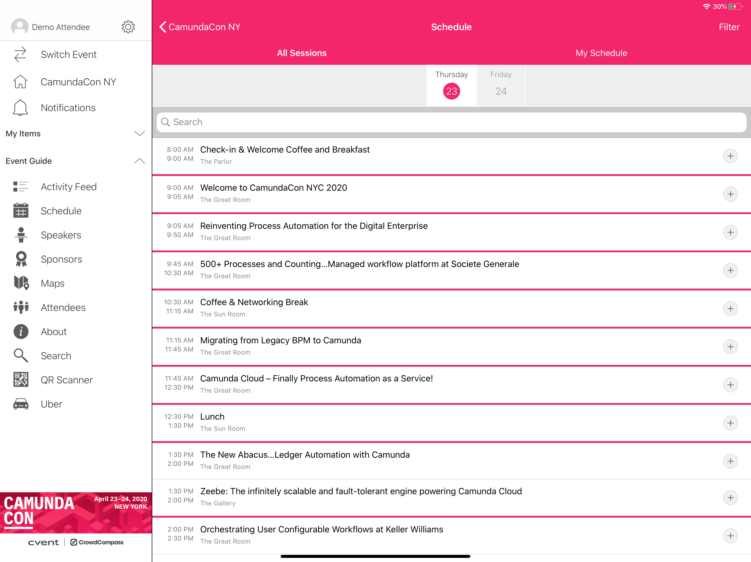Switch to All Sessions tab
Screen dimensions: 751x562
coord(302,53)
